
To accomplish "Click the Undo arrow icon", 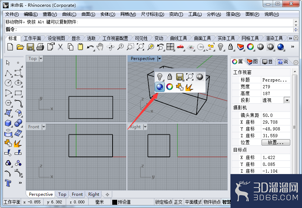I will [90, 47].
